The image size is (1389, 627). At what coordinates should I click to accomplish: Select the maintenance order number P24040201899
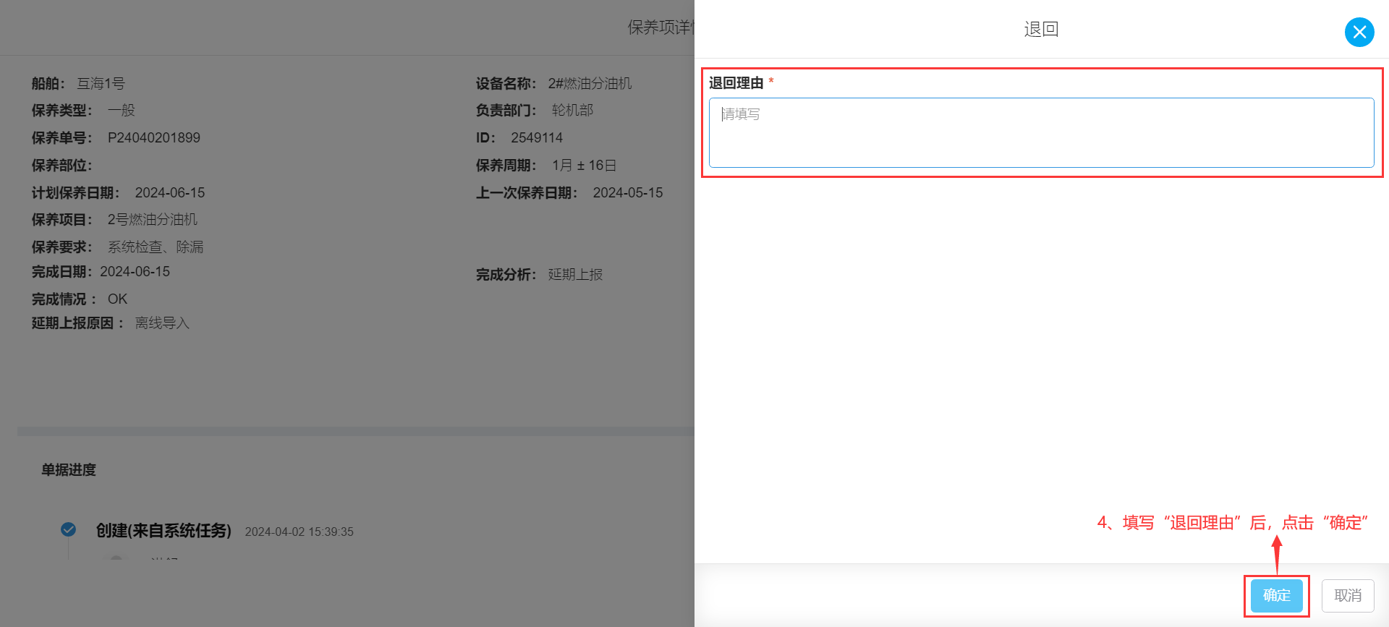154,137
